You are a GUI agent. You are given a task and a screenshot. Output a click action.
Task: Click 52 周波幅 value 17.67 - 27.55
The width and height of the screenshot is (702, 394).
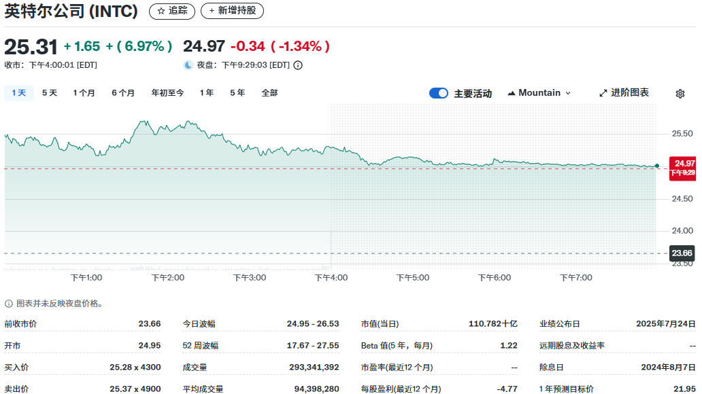[x=313, y=346]
